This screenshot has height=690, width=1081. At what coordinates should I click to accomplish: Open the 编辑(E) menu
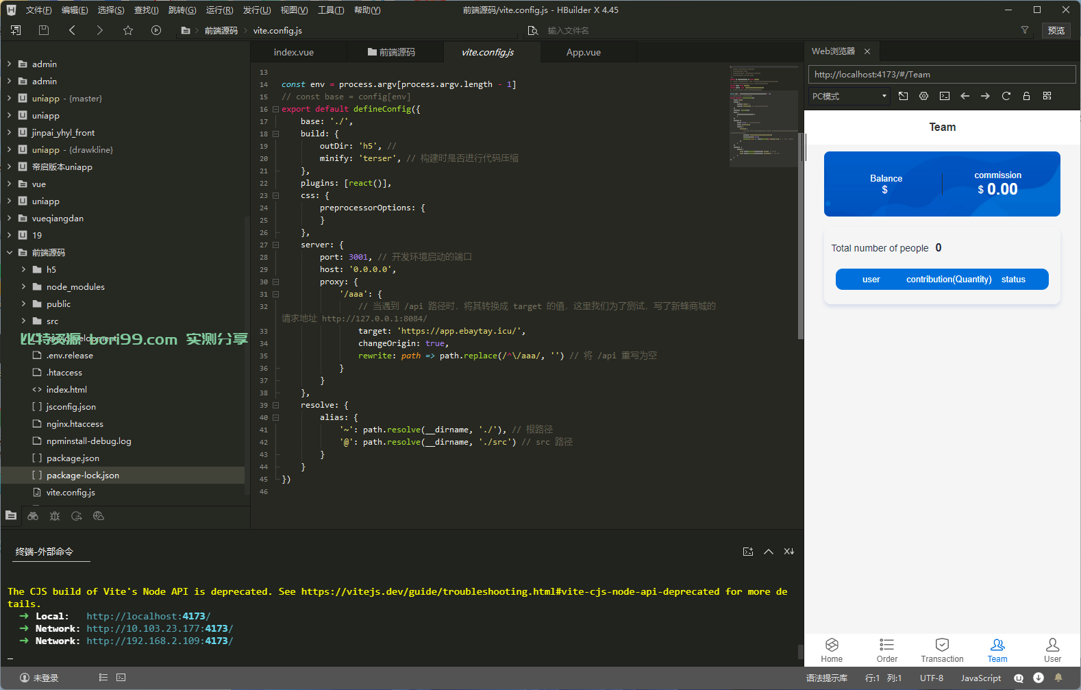click(x=75, y=10)
